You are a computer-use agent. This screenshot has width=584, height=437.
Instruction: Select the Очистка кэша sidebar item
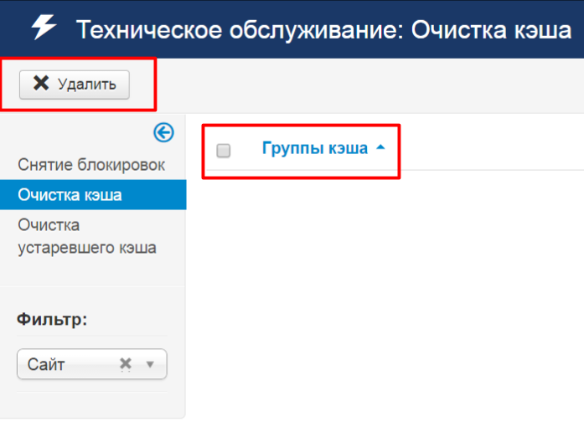tap(70, 195)
